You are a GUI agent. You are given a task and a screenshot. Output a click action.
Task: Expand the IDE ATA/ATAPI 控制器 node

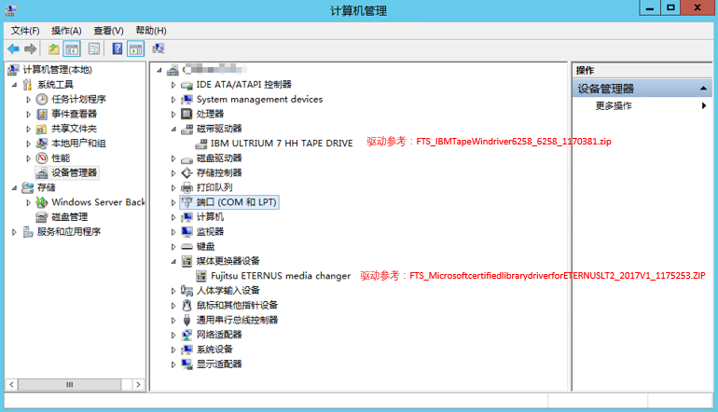[x=173, y=85]
